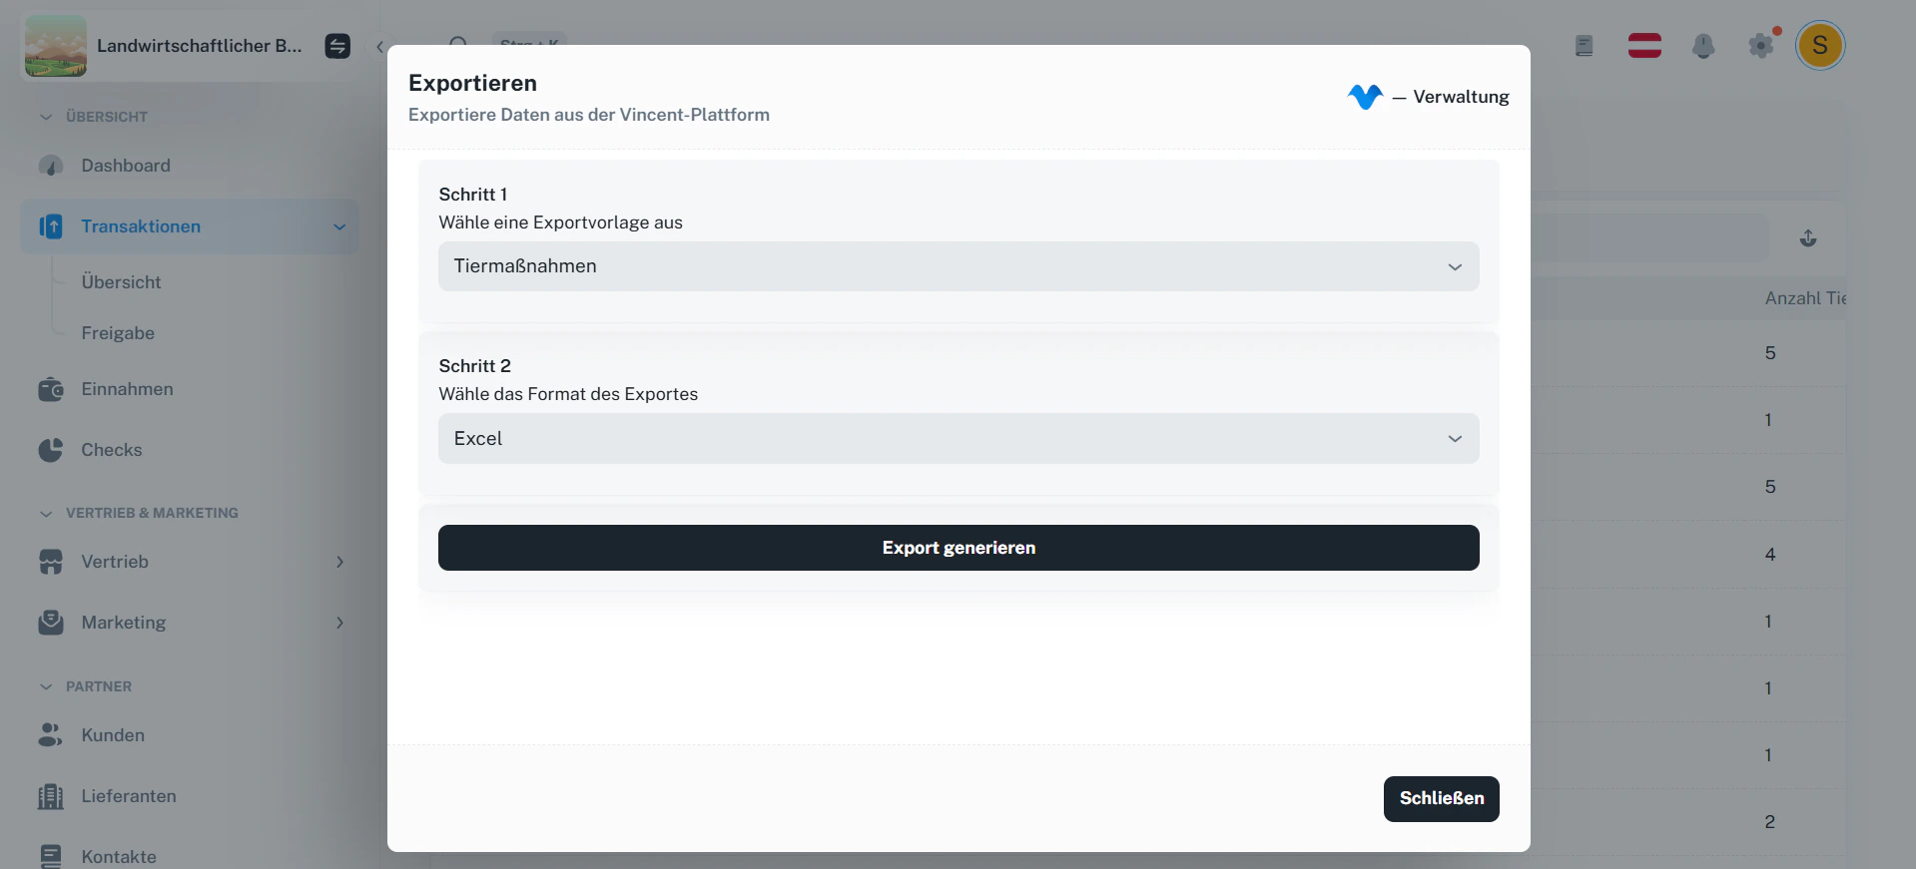Select the Einnahmen sidebar icon
The width and height of the screenshot is (1916, 869).
(x=51, y=389)
